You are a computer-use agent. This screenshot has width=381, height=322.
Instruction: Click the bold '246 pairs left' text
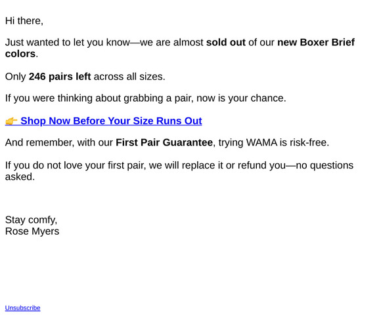click(60, 77)
